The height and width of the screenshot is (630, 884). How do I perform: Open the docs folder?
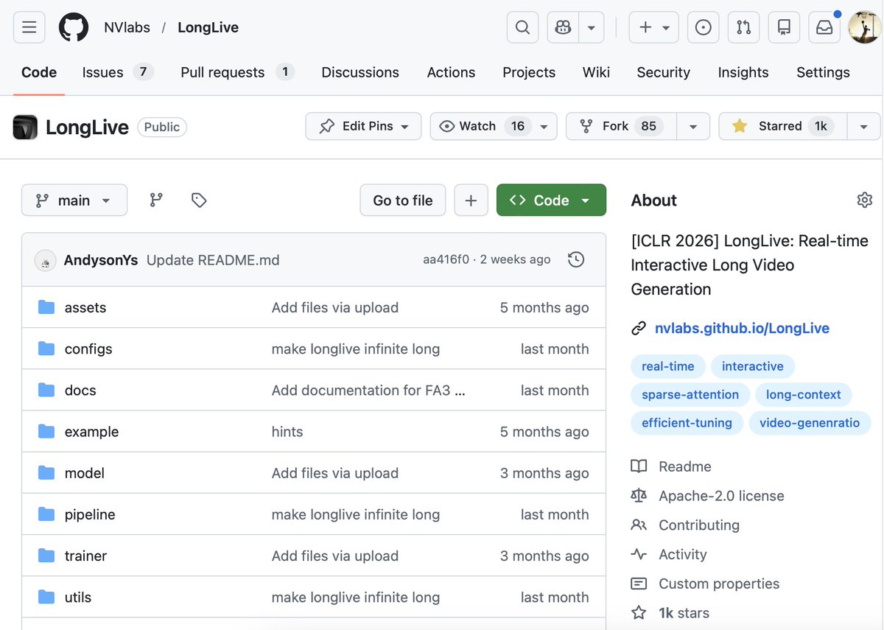(x=80, y=390)
